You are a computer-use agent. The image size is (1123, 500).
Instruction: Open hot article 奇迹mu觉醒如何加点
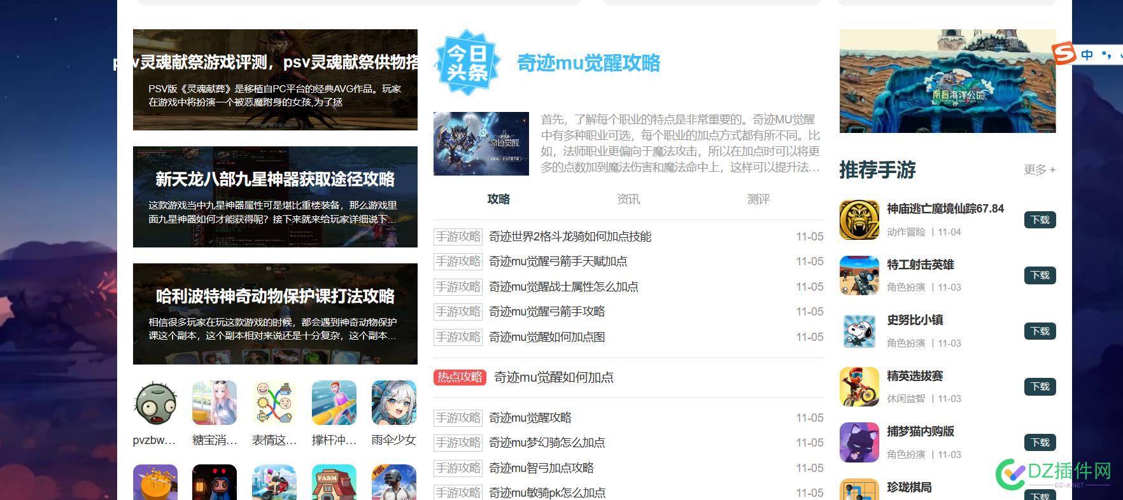click(554, 377)
